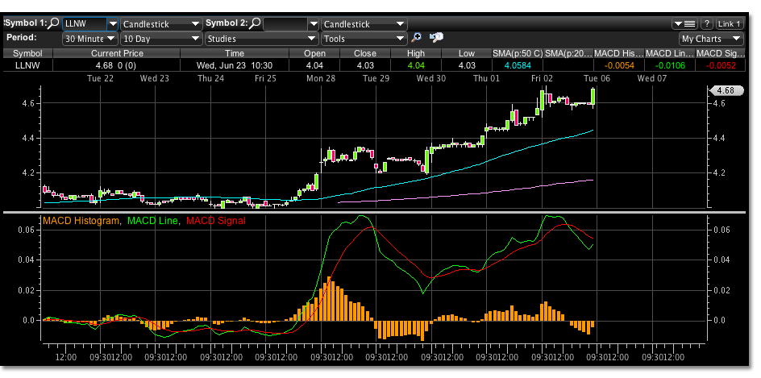Expand the My Charts dropdown
This screenshot has height=378, width=761.
(711, 38)
